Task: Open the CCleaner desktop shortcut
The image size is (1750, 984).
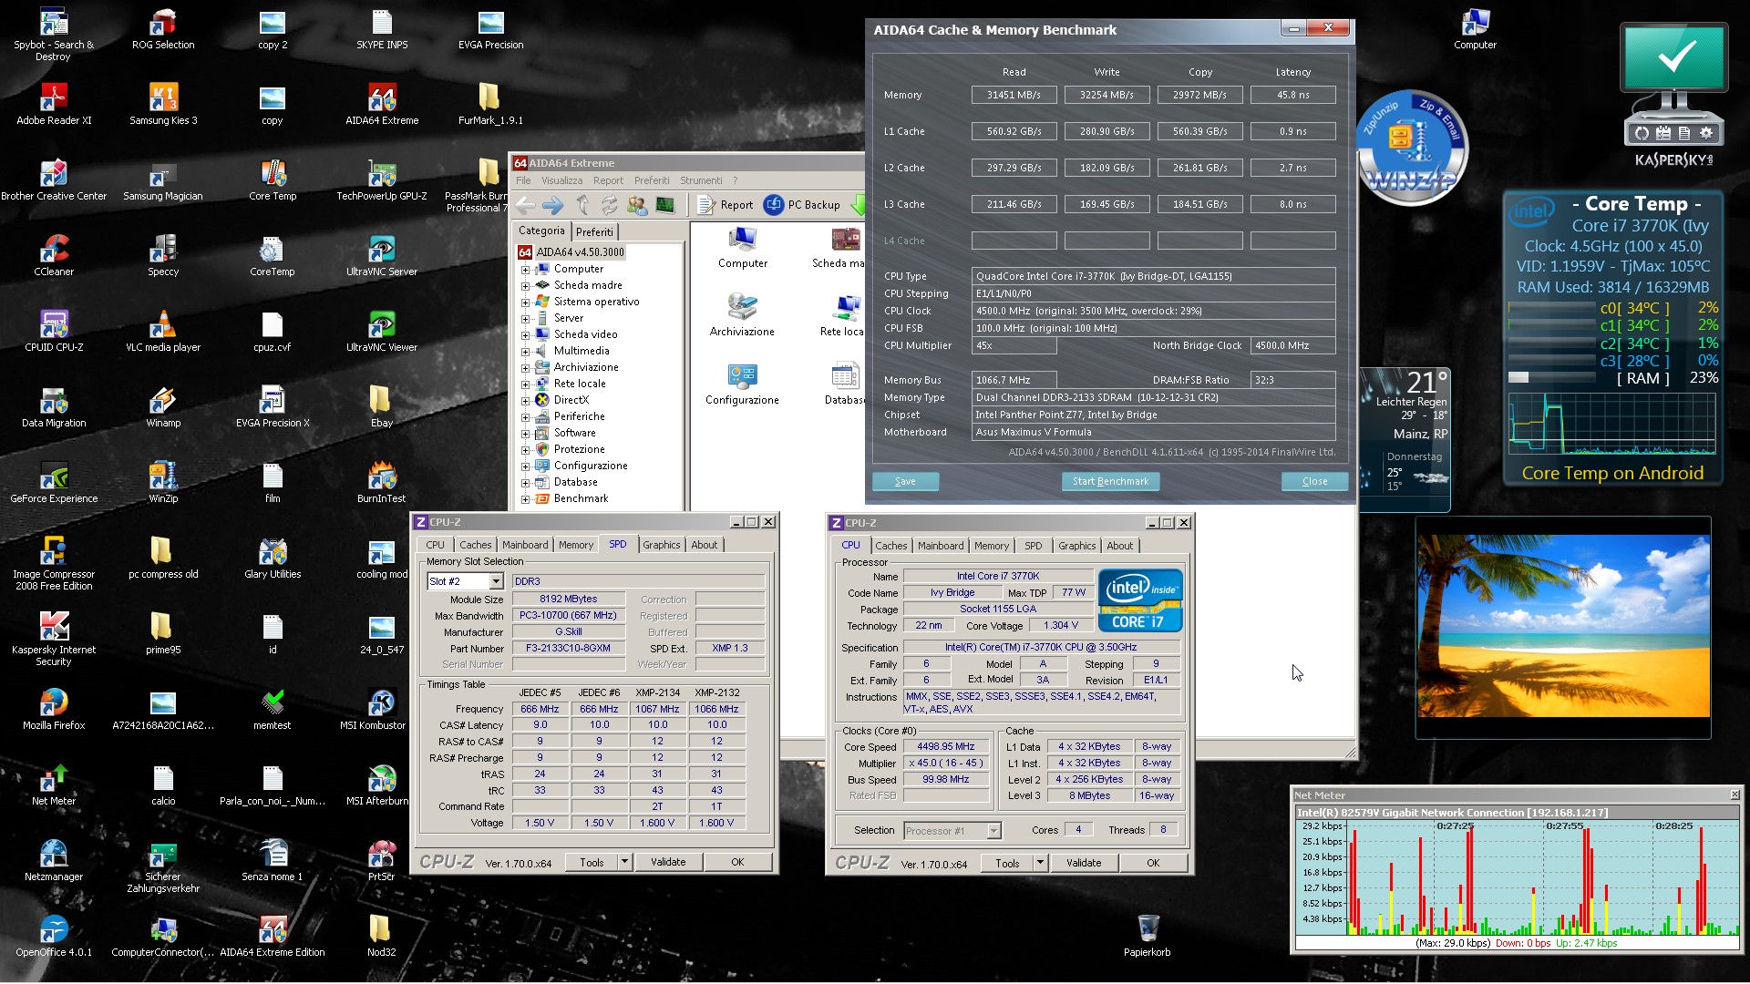Action: [54, 255]
